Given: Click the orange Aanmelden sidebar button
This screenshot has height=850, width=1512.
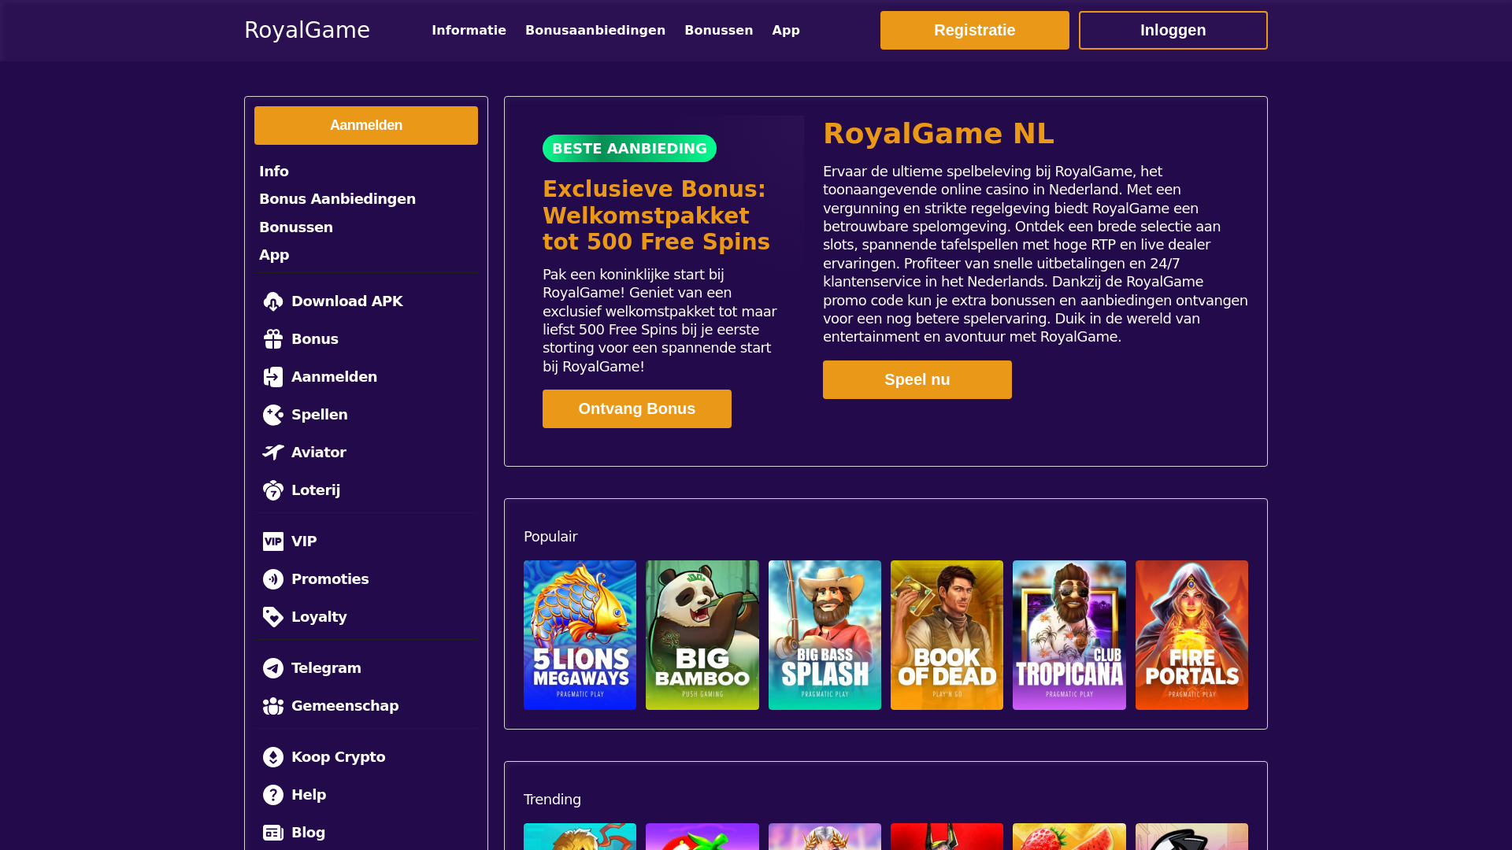Looking at the screenshot, I should (366, 125).
